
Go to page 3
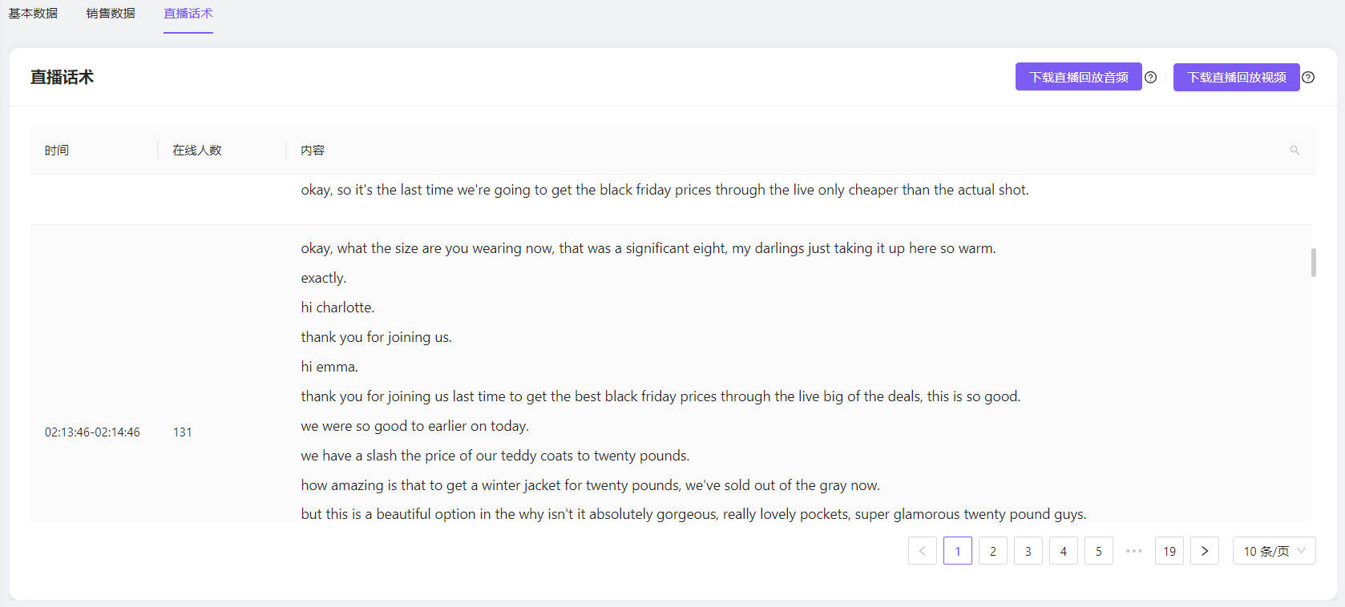pos(1028,551)
